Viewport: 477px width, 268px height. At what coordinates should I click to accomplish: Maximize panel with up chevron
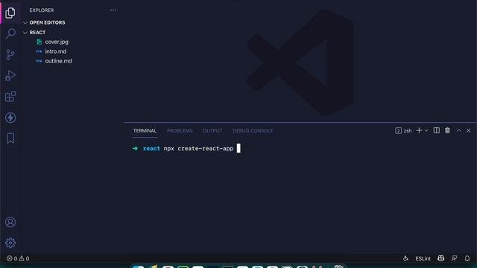tap(459, 130)
